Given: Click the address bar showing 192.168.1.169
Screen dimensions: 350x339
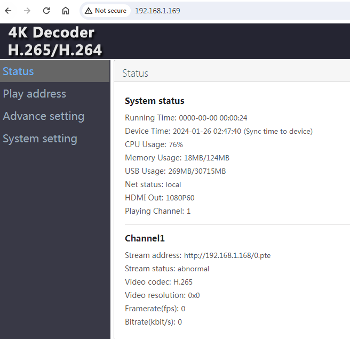Looking at the screenshot, I should point(213,11).
